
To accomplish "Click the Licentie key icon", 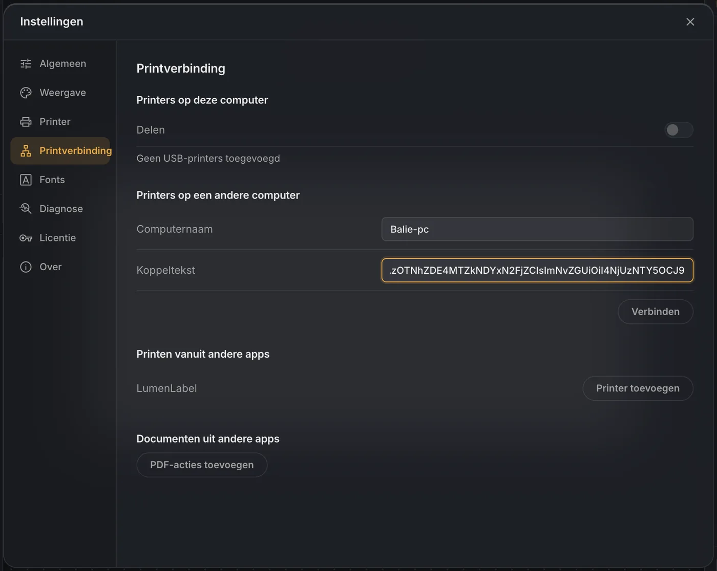I will click(x=26, y=238).
